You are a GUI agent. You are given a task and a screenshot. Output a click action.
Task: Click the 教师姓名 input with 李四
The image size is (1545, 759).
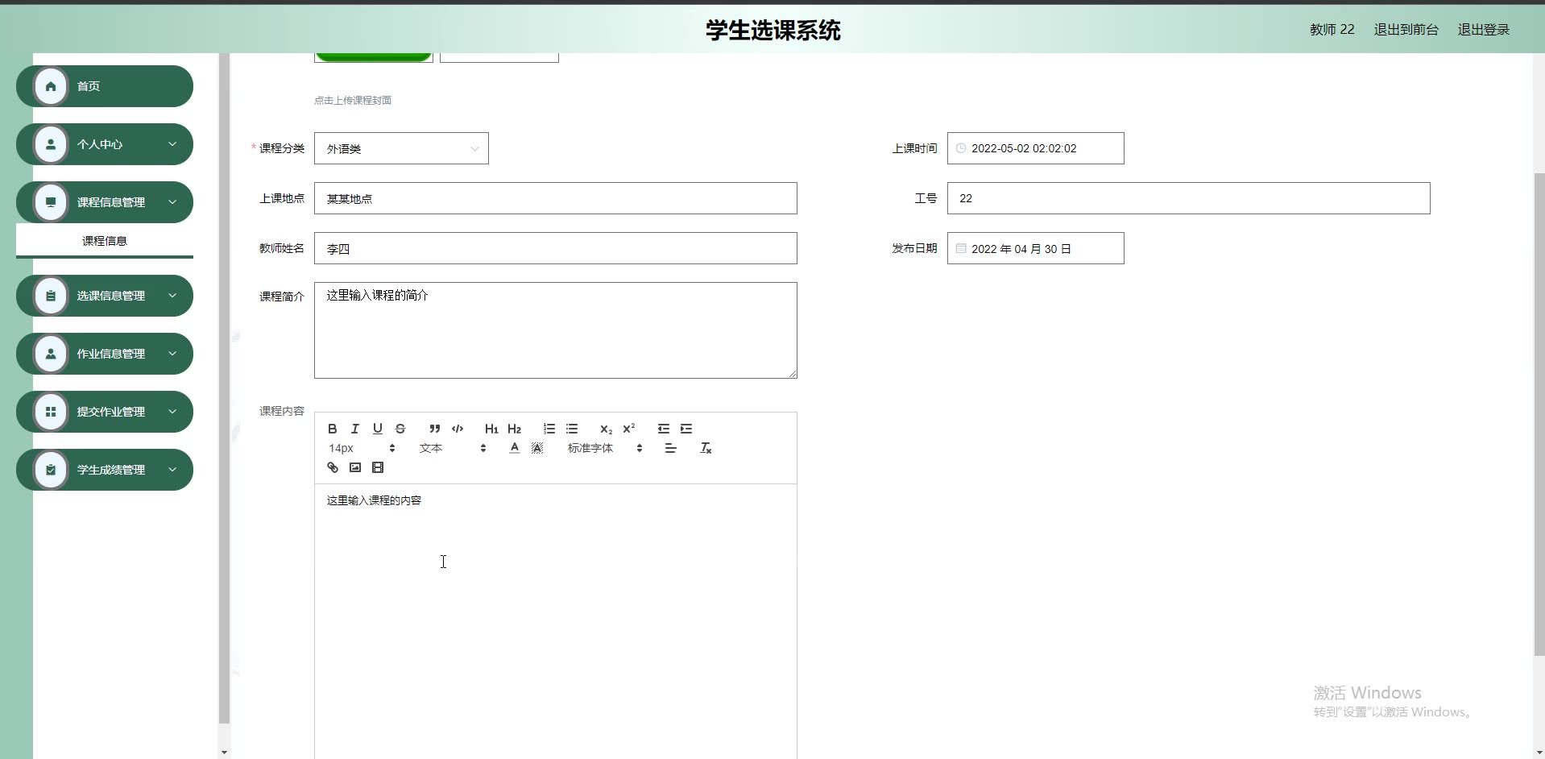556,248
